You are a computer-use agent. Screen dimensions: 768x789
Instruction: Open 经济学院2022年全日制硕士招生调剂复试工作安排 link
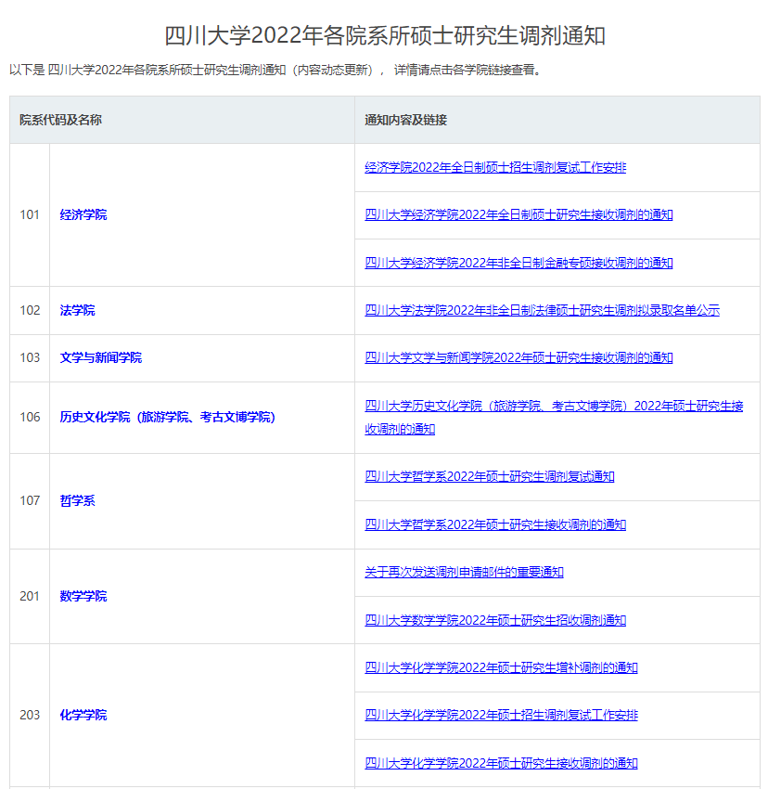(x=495, y=167)
